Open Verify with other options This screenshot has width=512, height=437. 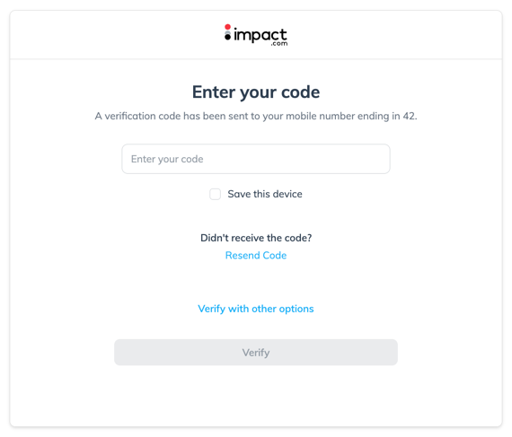[256, 309]
